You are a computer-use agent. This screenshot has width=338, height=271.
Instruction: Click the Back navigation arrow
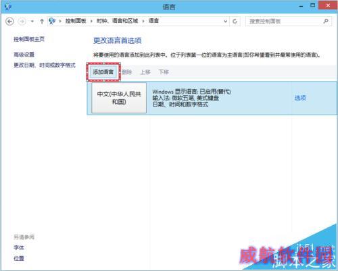(9, 22)
